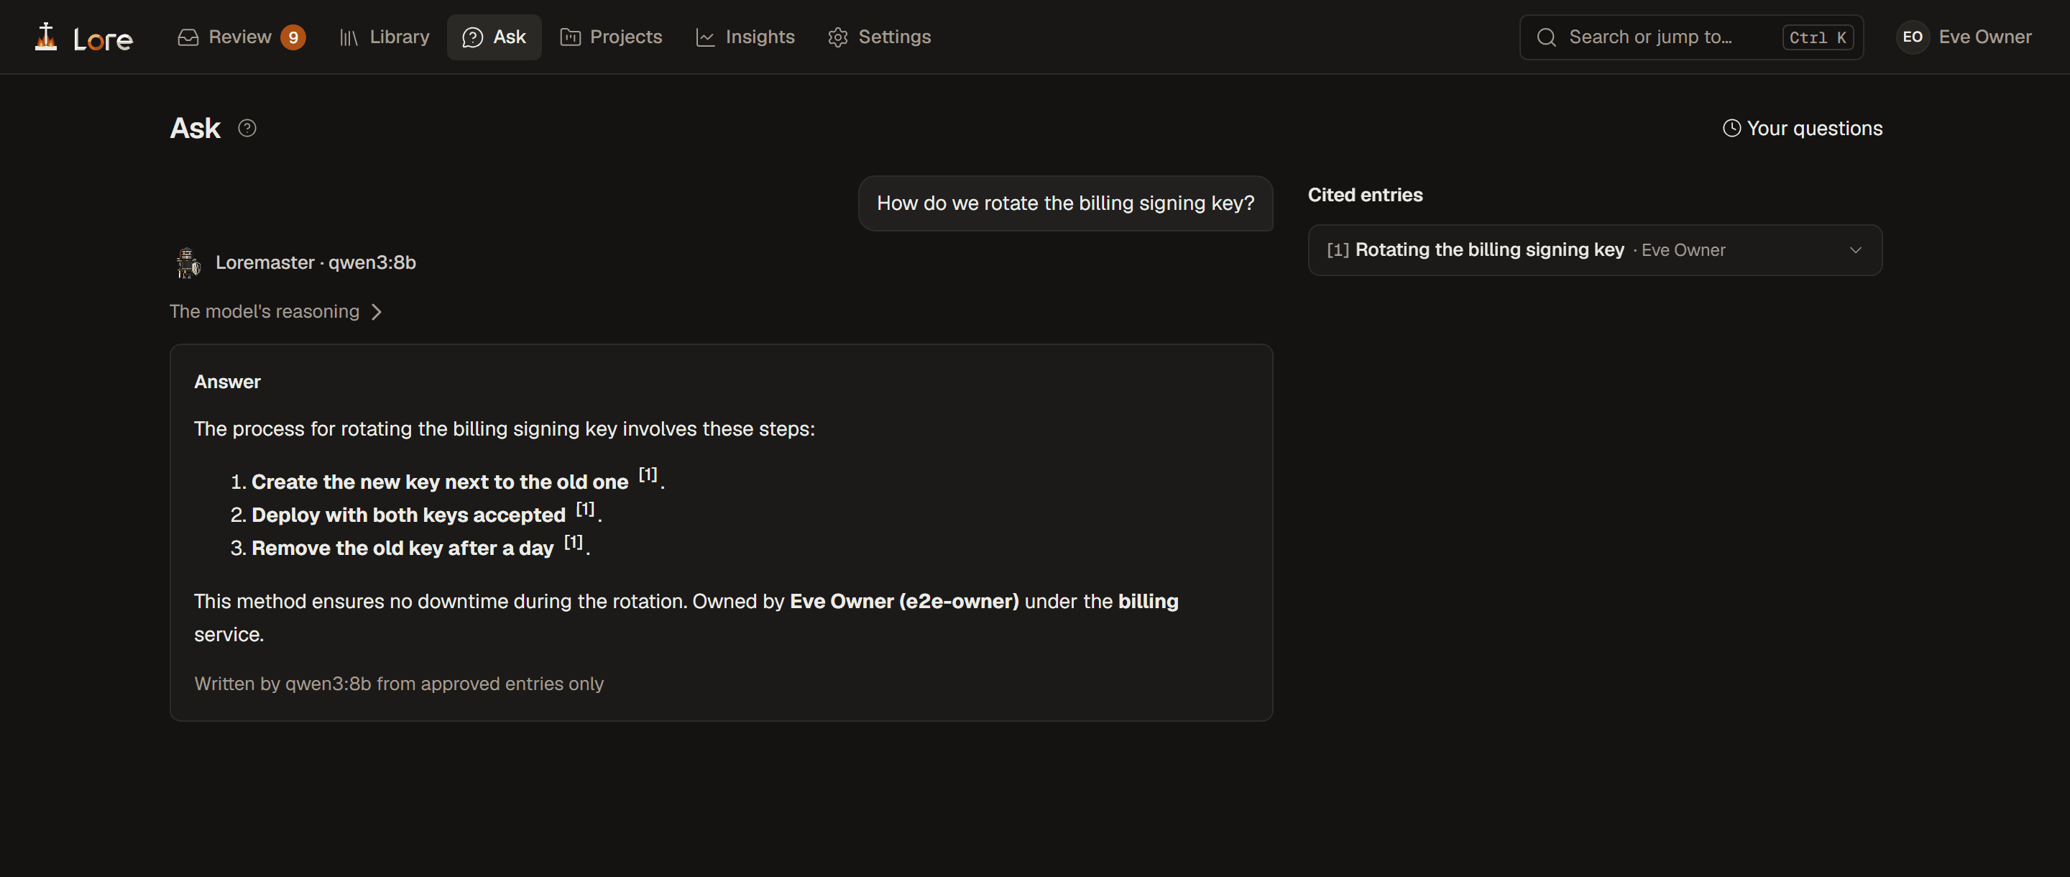Open the Insights chart icon
This screenshot has width=2070, height=877.
[x=704, y=37]
